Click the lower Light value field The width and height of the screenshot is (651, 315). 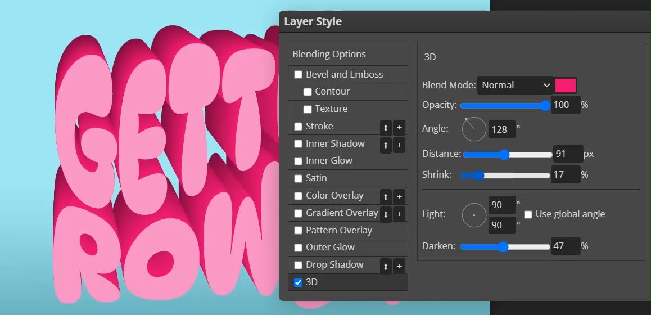click(502, 225)
